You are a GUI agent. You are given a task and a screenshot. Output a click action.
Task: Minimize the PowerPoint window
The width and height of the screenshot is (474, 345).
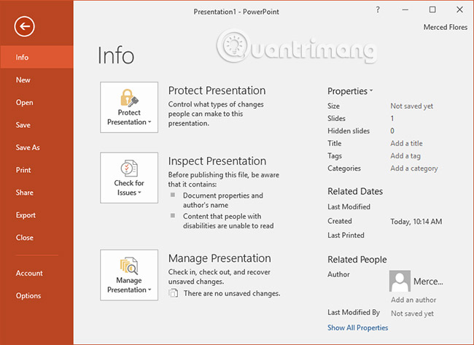coord(405,9)
